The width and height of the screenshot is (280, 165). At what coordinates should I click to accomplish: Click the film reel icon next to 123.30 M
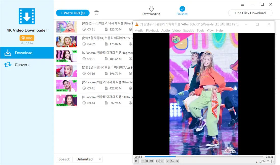(131, 29)
